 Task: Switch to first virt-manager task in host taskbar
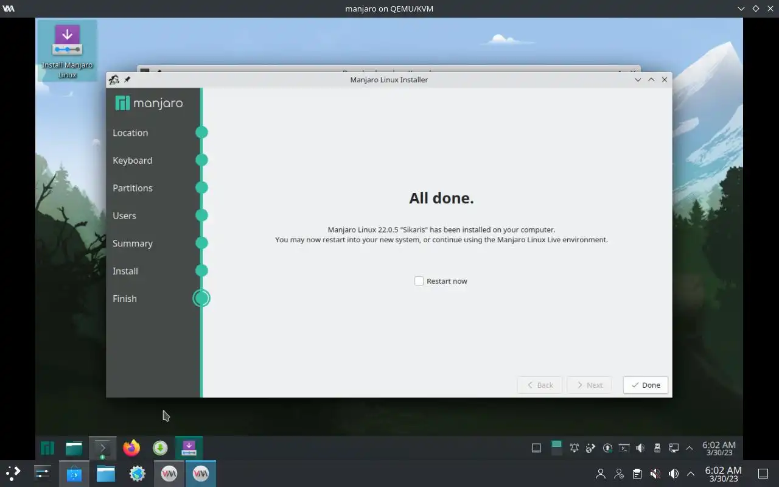[169, 473]
